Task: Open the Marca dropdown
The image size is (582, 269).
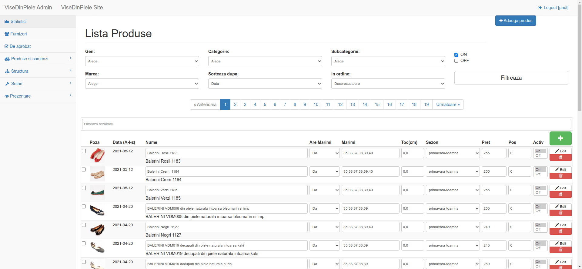Action: [x=142, y=84]
